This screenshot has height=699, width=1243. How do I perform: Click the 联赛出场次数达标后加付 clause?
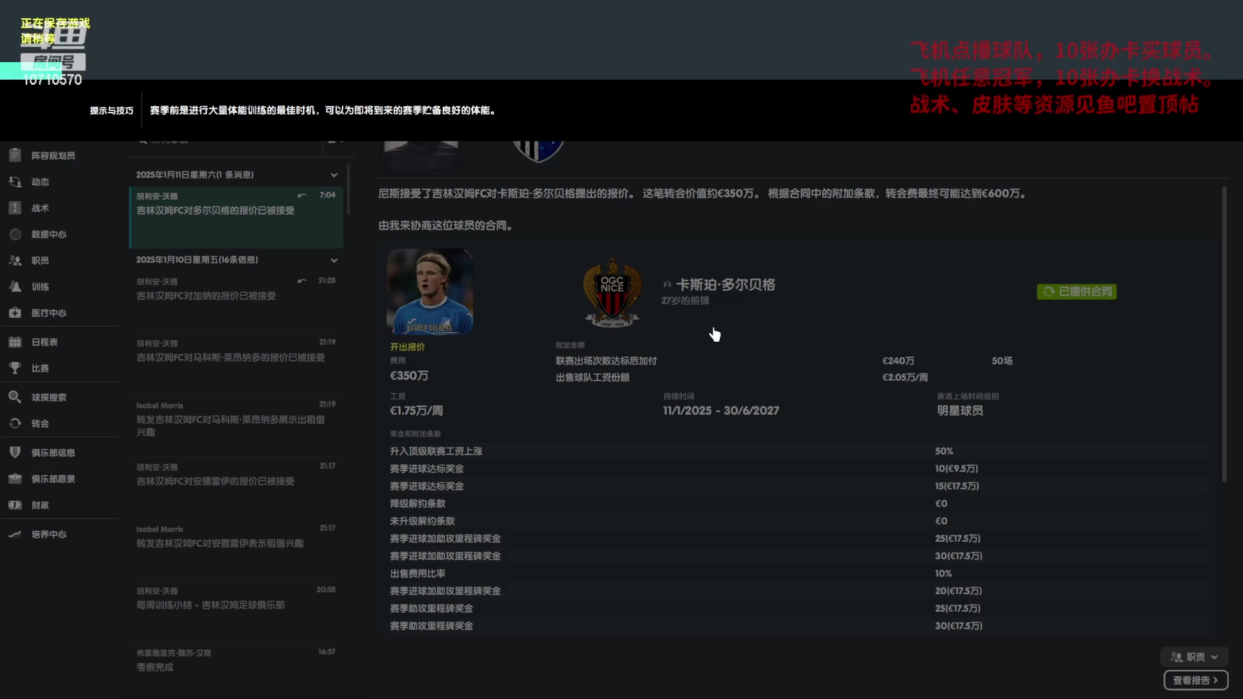coord(606,361)
